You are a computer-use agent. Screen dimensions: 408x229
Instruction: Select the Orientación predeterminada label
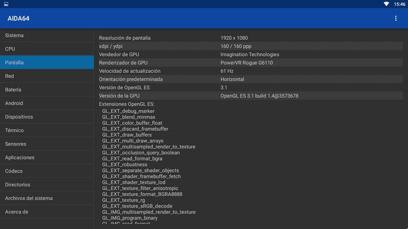[x=131, y=79]
